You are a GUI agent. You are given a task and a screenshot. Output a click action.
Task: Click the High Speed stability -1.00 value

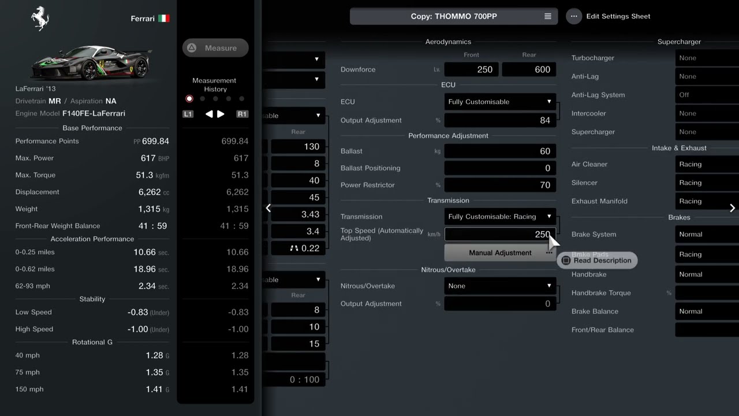click(138, 329)
